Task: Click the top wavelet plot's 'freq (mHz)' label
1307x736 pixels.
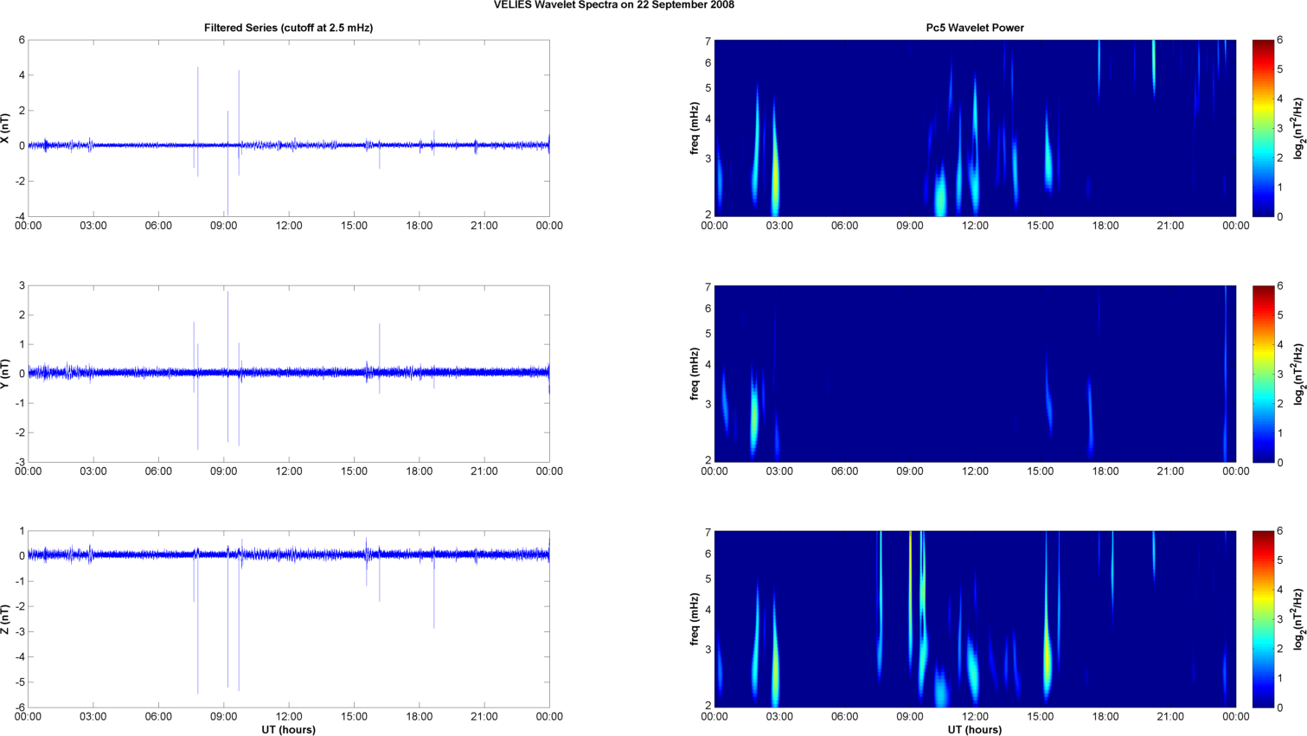Action: click(695, 128)
